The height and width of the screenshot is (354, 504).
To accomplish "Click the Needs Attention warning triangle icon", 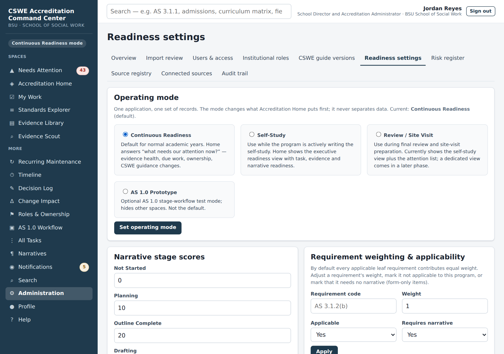I will click(12, 71).
